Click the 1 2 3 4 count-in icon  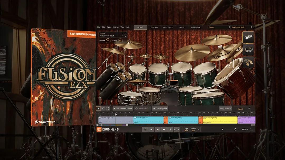(177, 129)
